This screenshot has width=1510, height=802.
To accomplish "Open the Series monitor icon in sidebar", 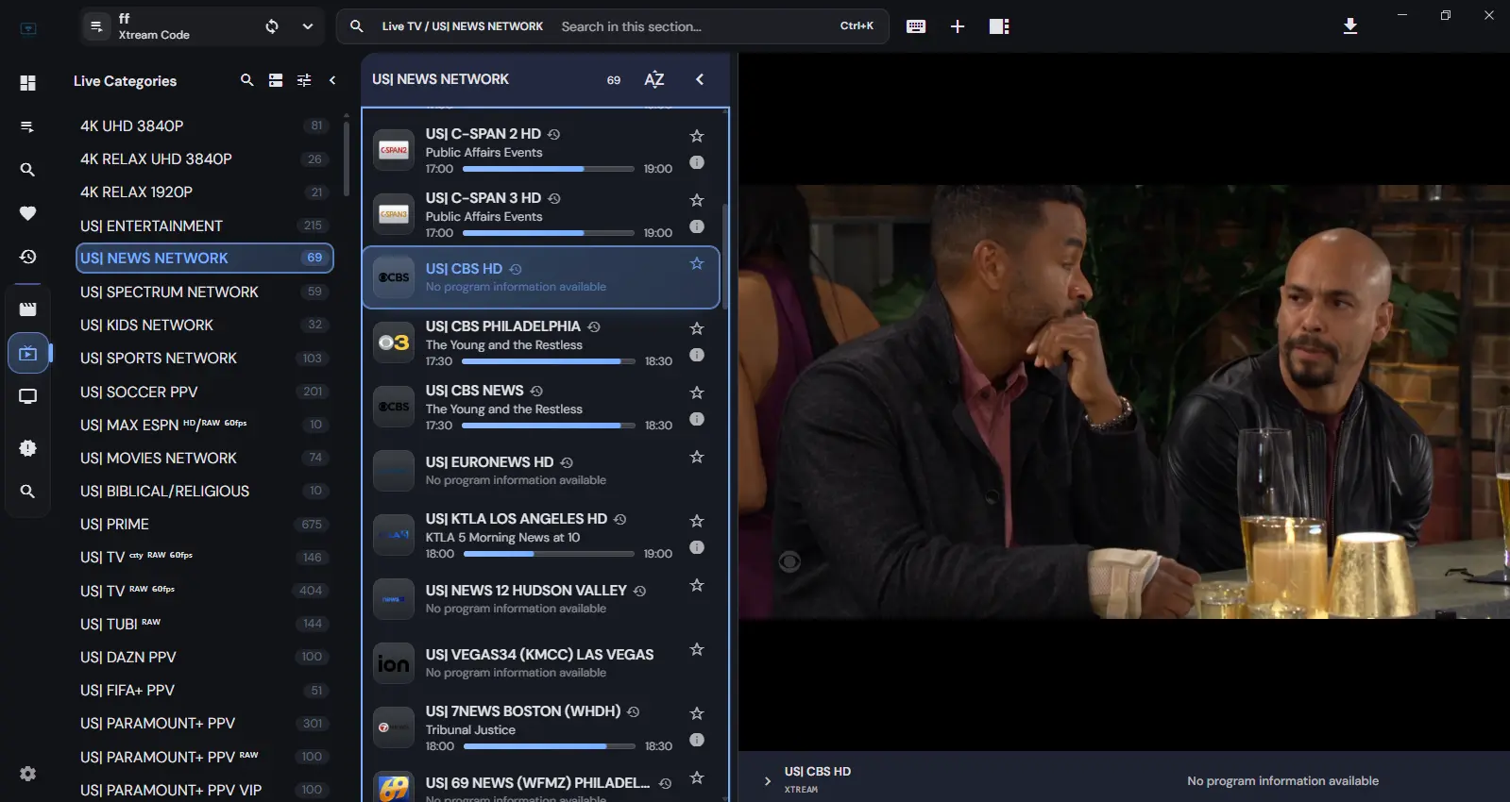I will pyautogui.click(x=28, y=396).
